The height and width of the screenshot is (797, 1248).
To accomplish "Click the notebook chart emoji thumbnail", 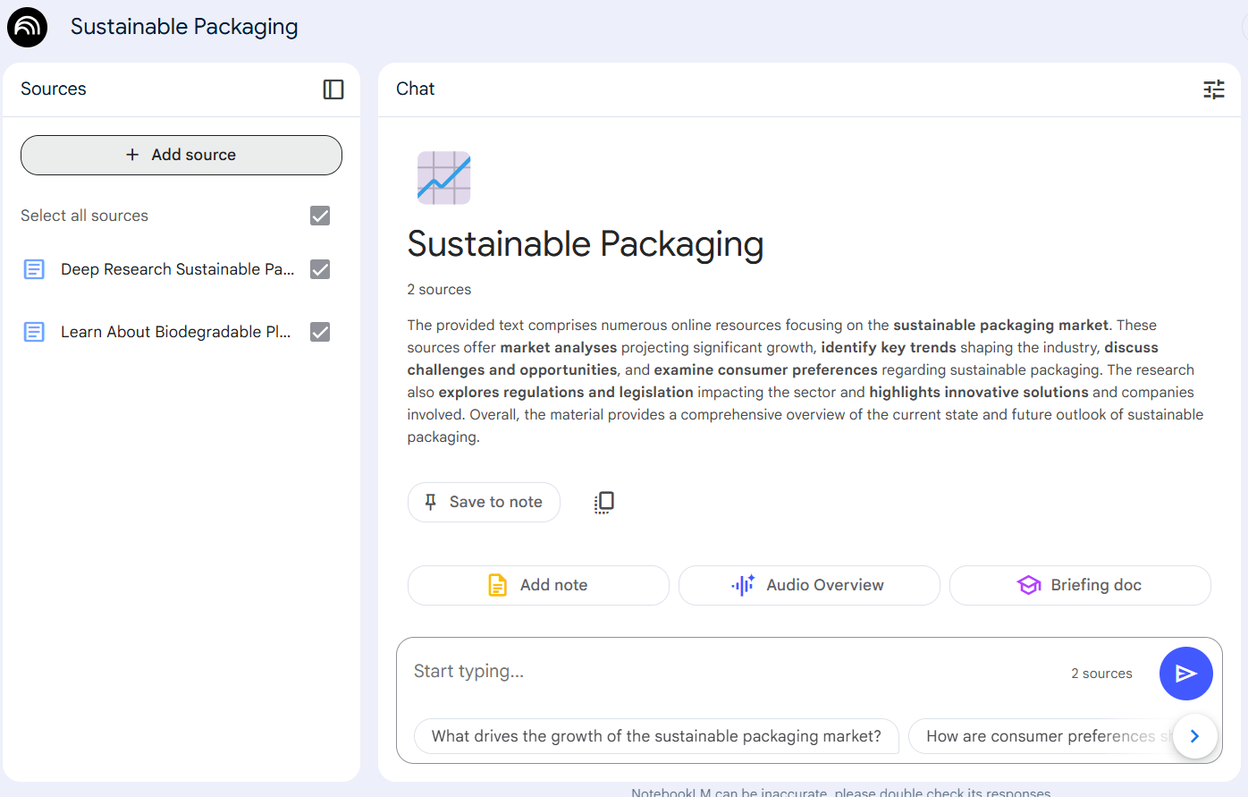I will pos(443,177).
